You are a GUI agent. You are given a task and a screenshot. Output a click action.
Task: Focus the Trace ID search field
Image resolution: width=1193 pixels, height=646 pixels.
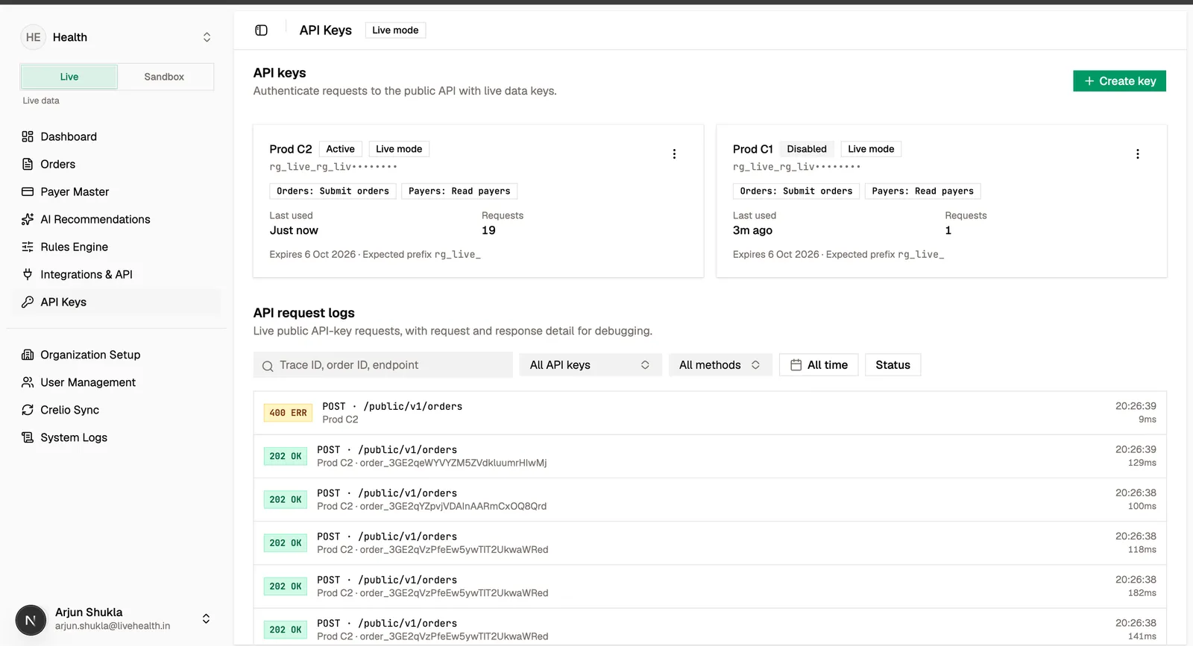pyautogui.click(x=383, y=365)
